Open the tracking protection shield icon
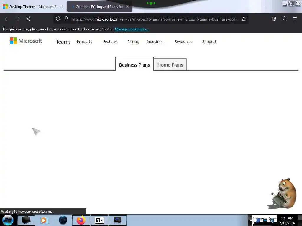 coord(58,19)
